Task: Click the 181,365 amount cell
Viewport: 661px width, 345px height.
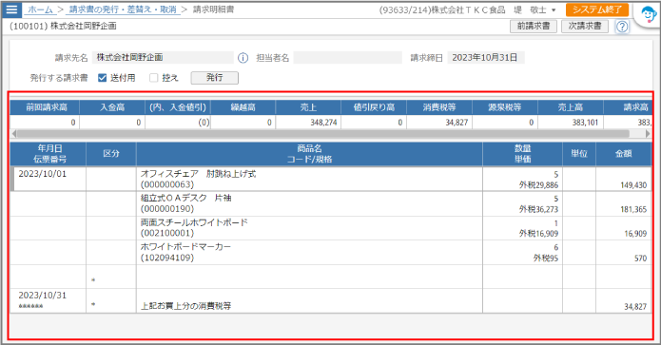Action: point(624,204)
